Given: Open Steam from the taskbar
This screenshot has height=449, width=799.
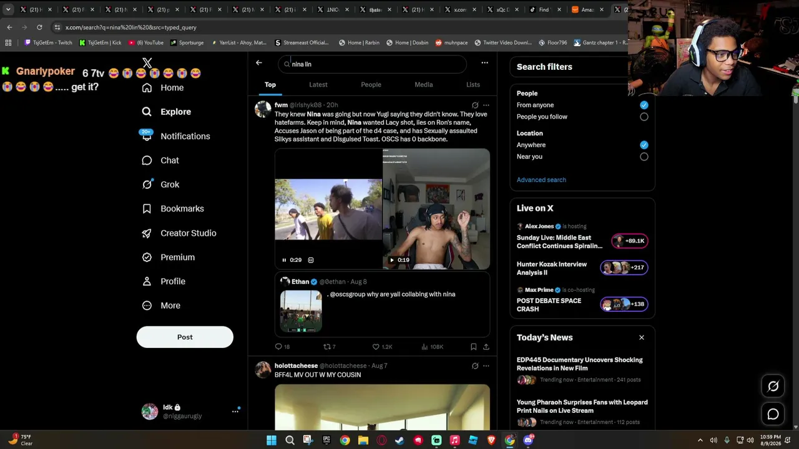Looking at the screenshot, I should point(399,440).
